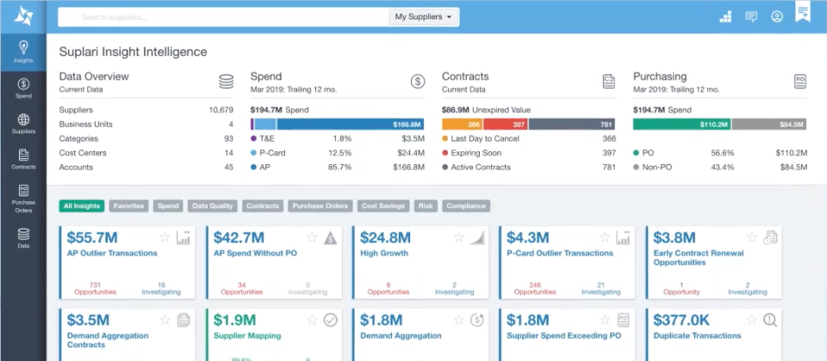Click chart icon on P-Card Outlier Transactions
The width and height of the screenshot is (827, 361).
coord(624,237)
